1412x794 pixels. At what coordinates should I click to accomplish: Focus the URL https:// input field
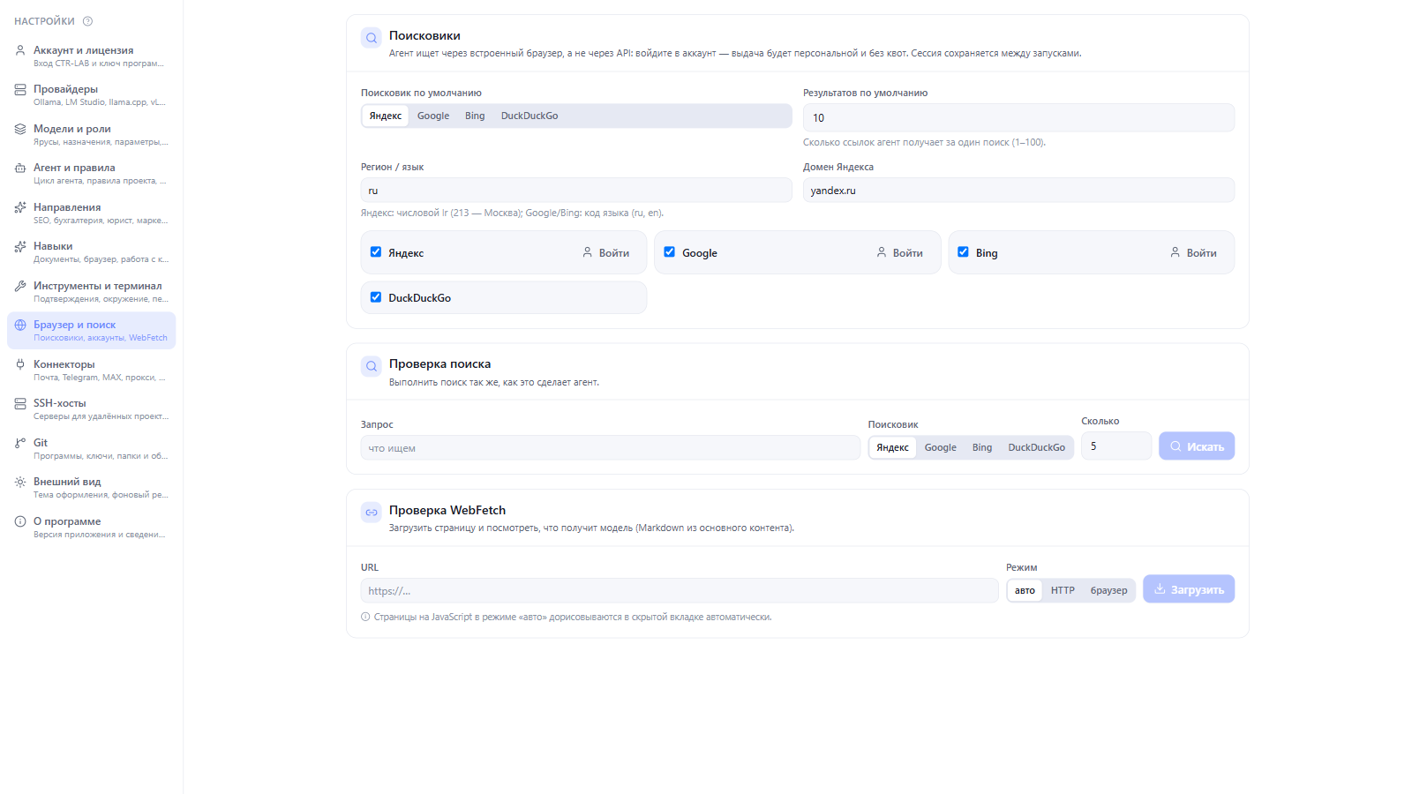pyautogui.click(x=680, y=591)
